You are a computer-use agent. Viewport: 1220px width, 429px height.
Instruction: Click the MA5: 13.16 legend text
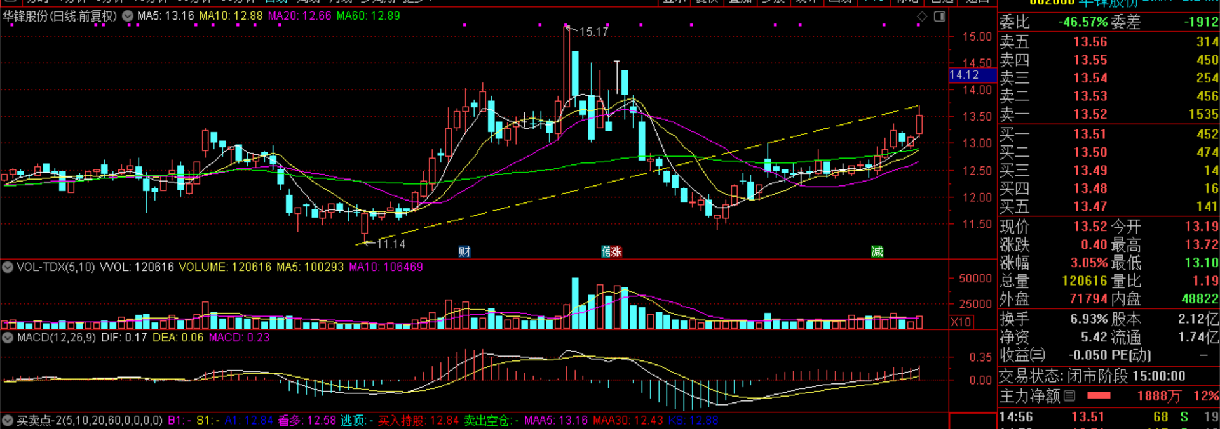(x=165, y=16)
